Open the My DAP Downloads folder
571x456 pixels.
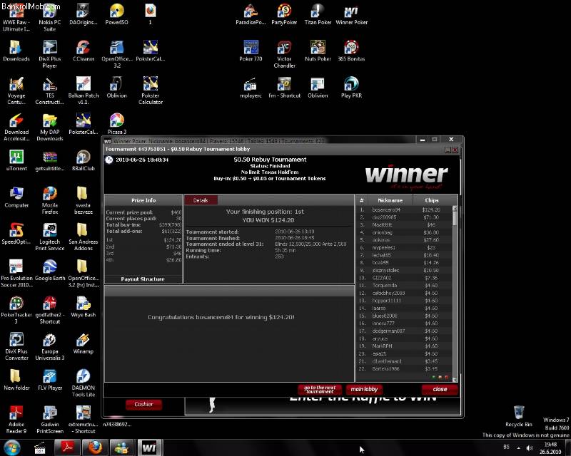[49, 128]
